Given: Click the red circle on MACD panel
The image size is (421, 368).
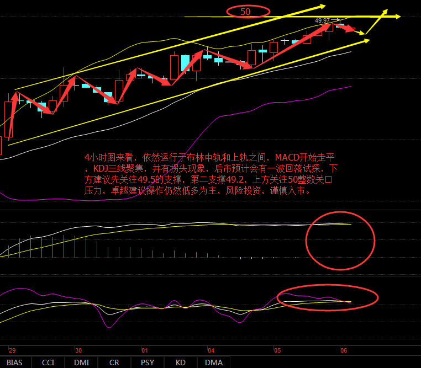Looking at the screenshot, I should click(341, 240).
